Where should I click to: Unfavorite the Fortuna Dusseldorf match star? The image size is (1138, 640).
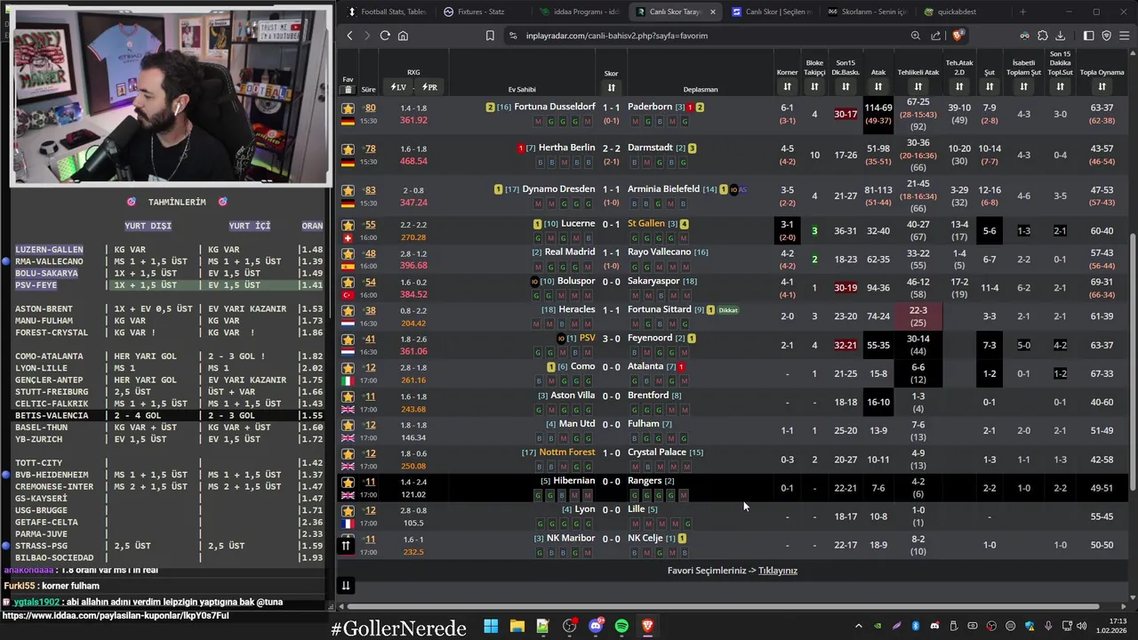point(349,108)
